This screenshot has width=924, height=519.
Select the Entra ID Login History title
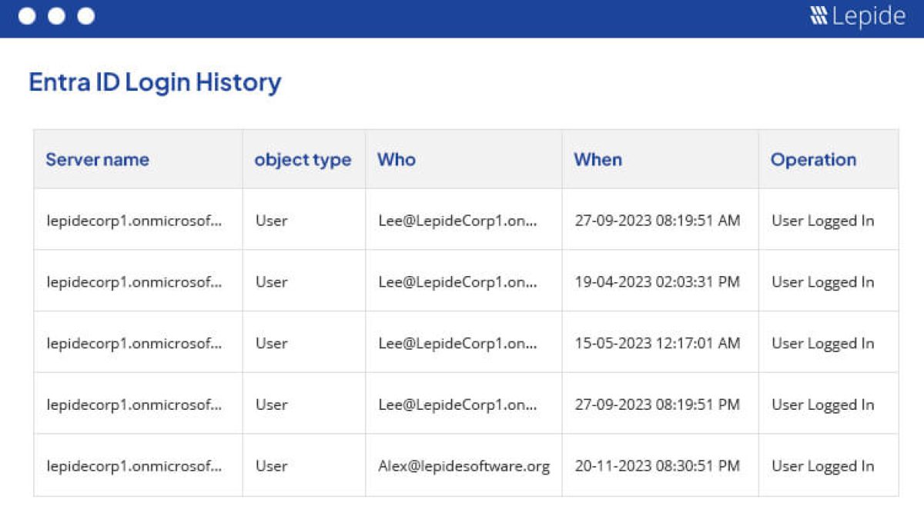tap(155, 82)
